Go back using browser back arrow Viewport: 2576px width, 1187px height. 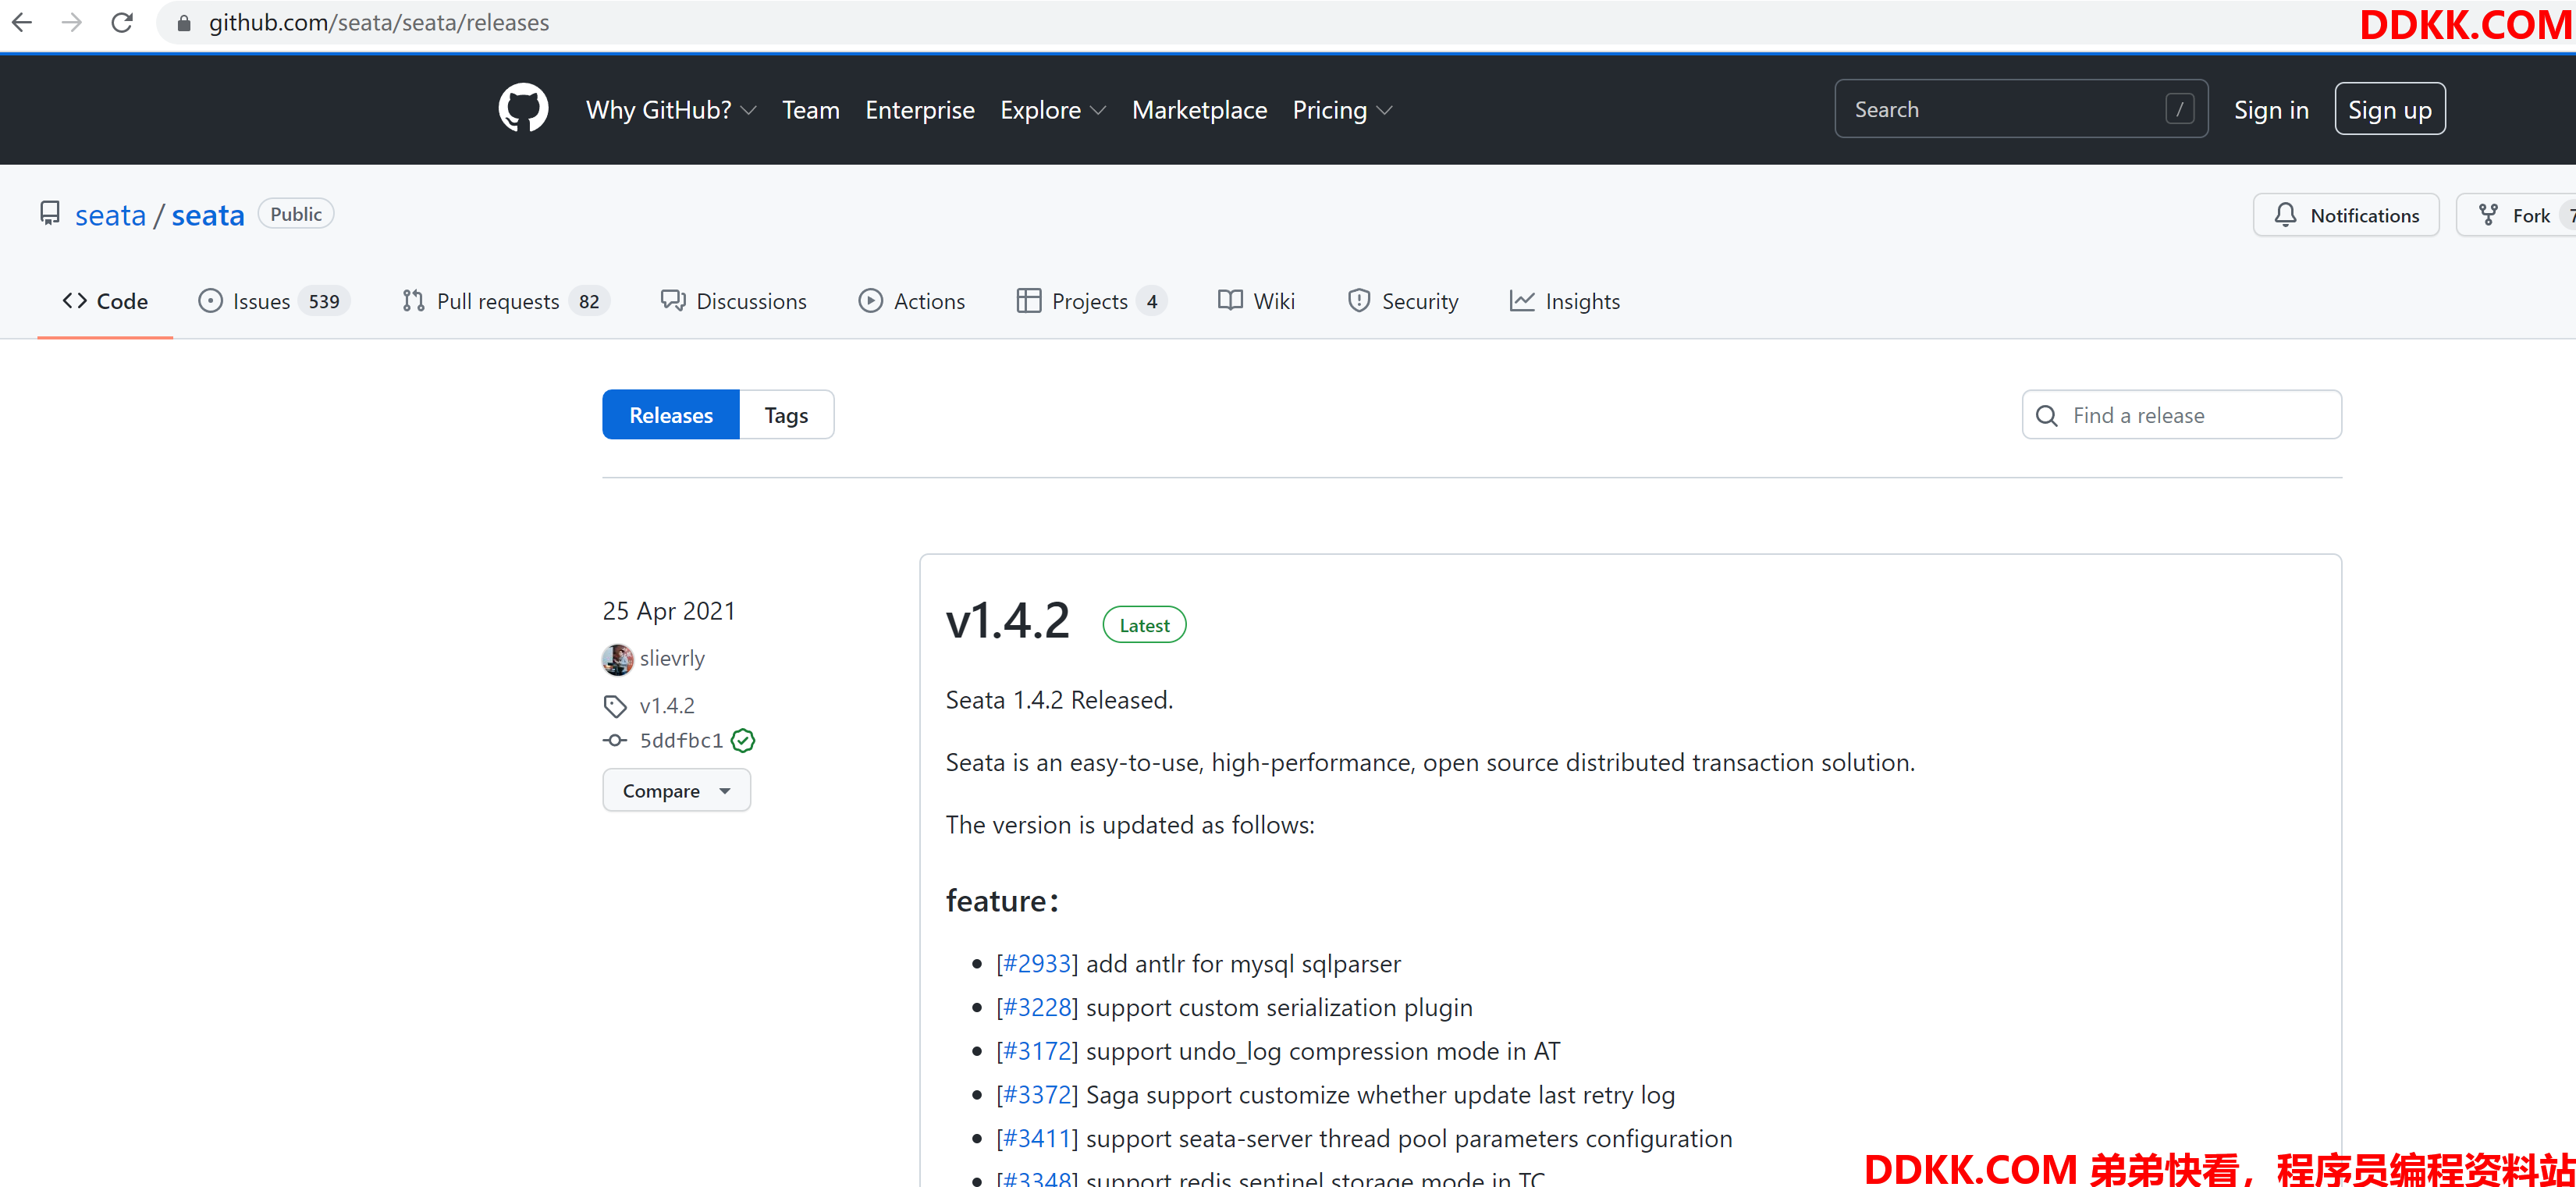pyautogui.click(x=22, y=22)
